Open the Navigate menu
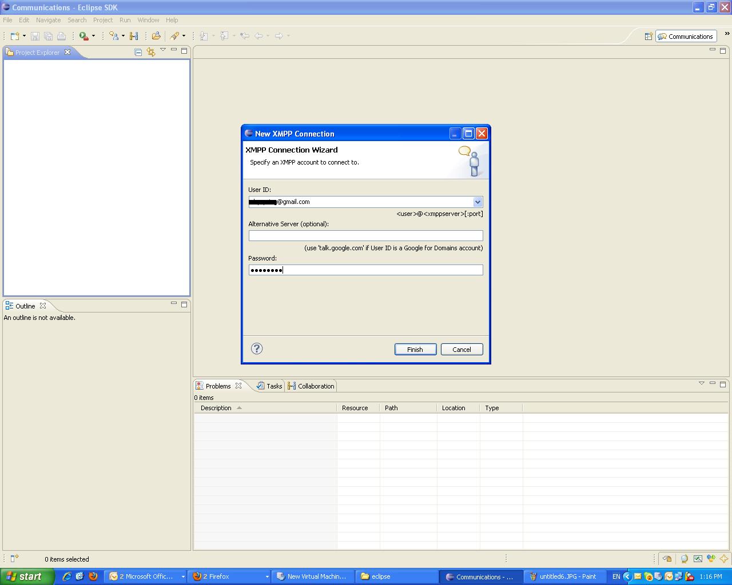Screen dimensions: 732x585 pos(49,20)
